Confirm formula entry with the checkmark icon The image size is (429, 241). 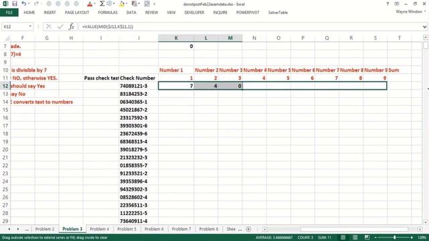(x=60, y=27)
